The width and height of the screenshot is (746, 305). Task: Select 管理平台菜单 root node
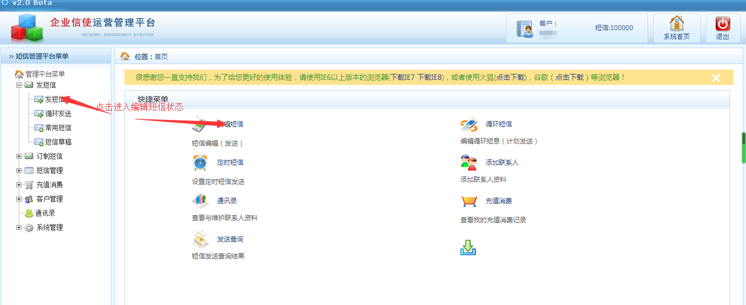(x=45, y=74)
